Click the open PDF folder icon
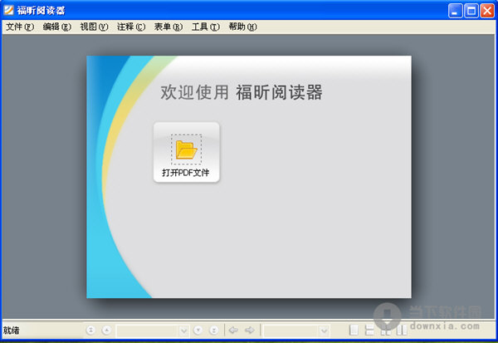 click(186, 149)
